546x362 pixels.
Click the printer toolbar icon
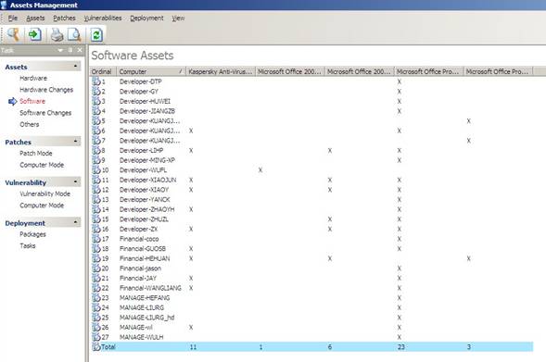pyautogui.click(x=57, y=35)
